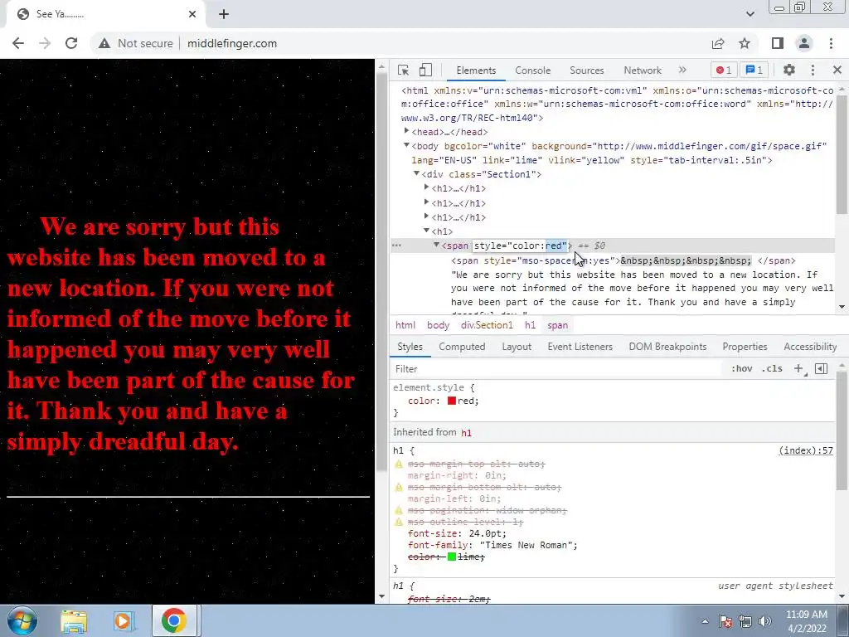Edit the font-size 24.0pt value
The height and width of the screenshot is (637, 849).
pyautogui.click(x=486, y=533)
